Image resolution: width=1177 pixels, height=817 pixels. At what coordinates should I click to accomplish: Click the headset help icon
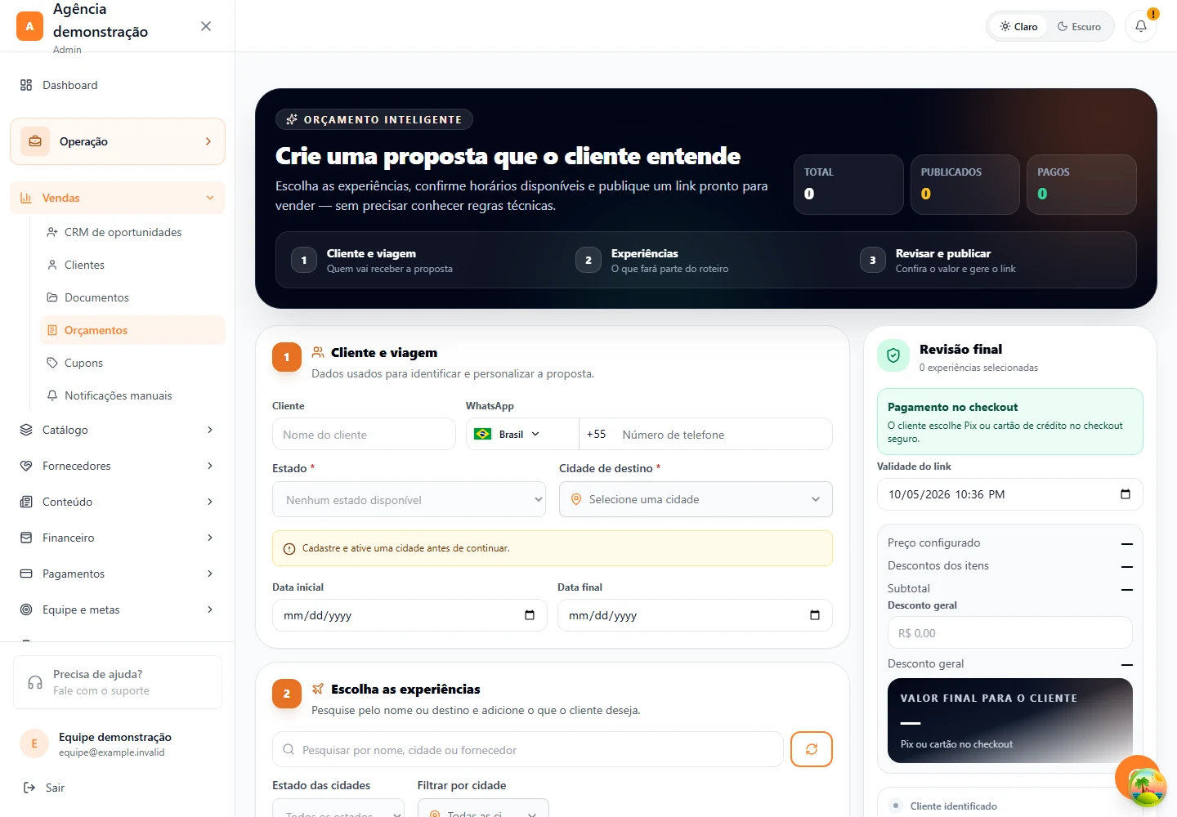35,682
